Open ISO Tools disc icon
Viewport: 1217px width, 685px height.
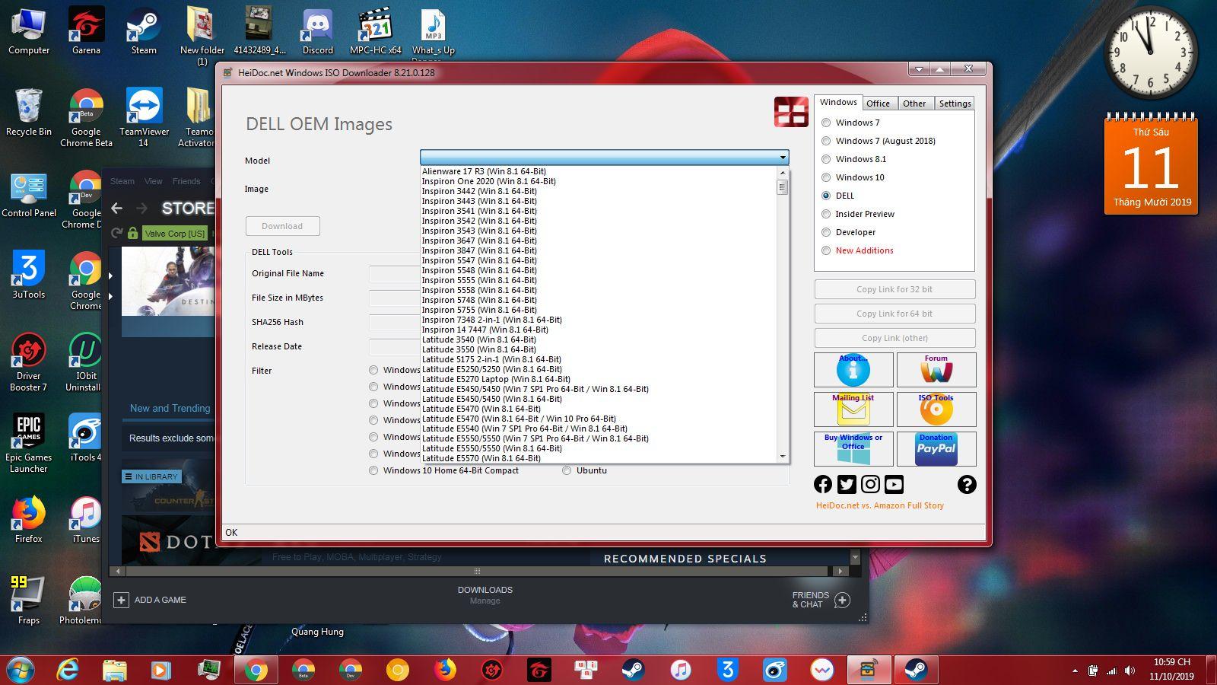[936, 410]
